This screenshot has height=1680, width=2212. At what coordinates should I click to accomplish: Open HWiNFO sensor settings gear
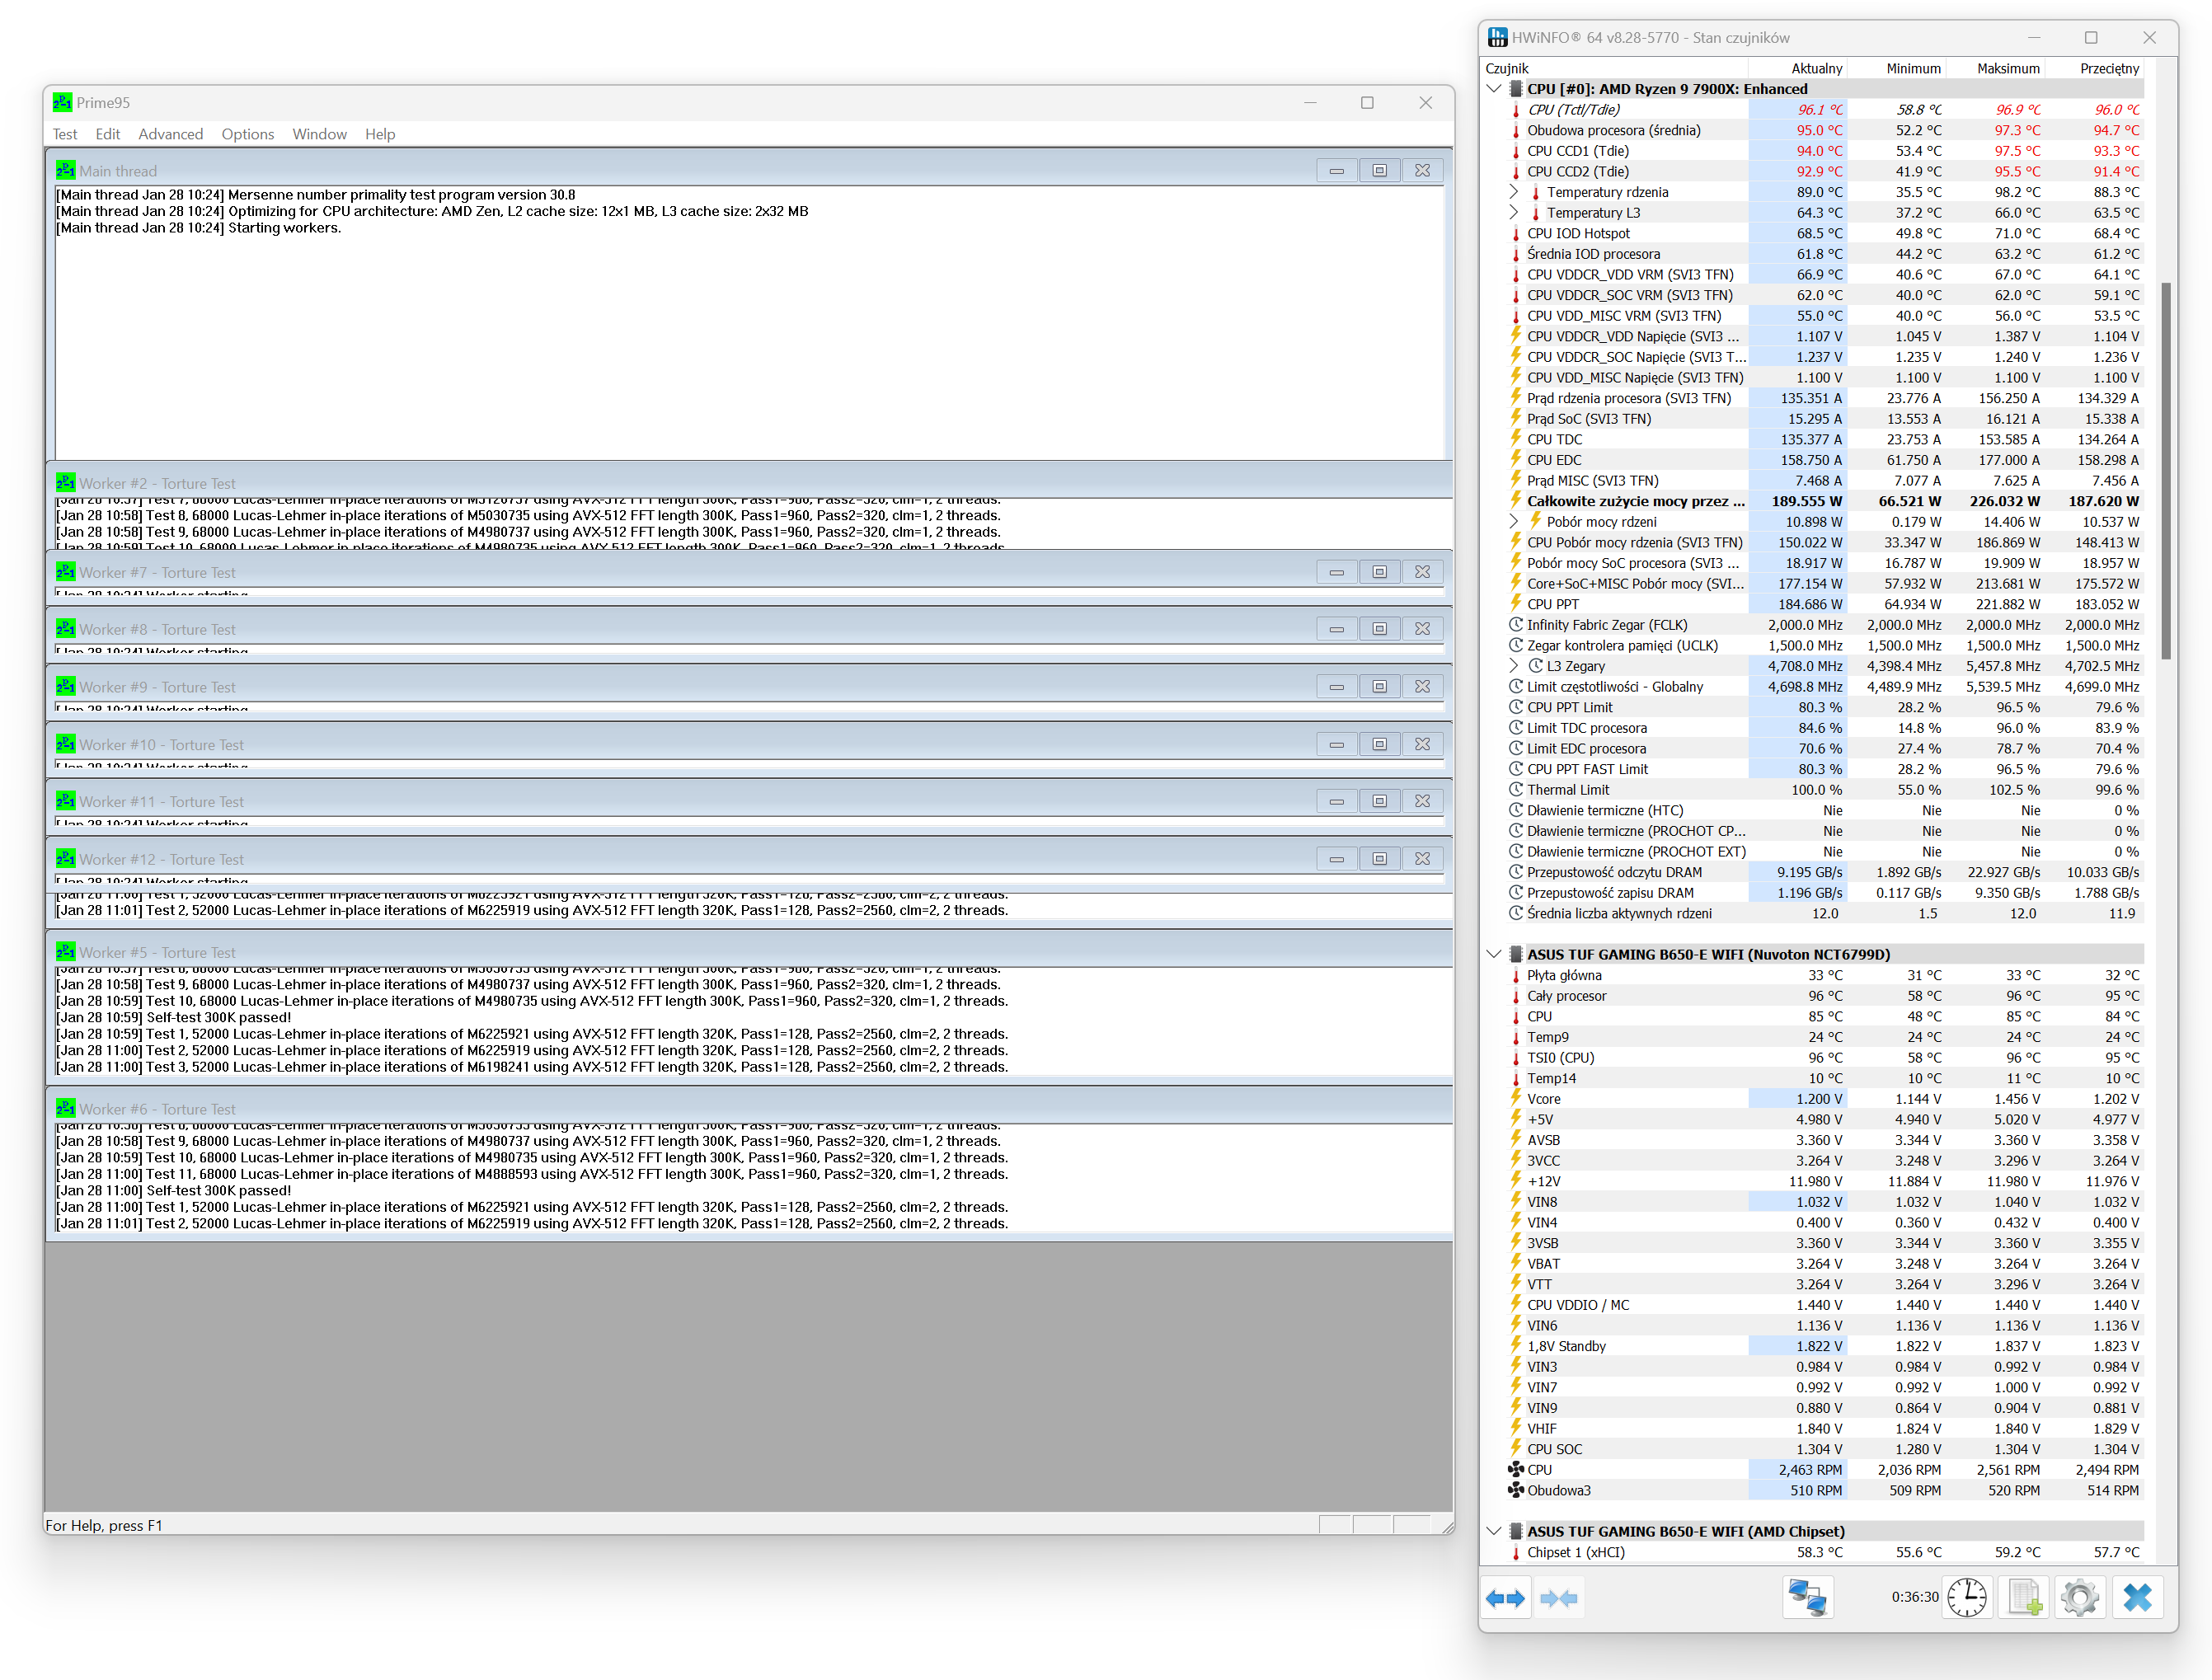2080,1598
